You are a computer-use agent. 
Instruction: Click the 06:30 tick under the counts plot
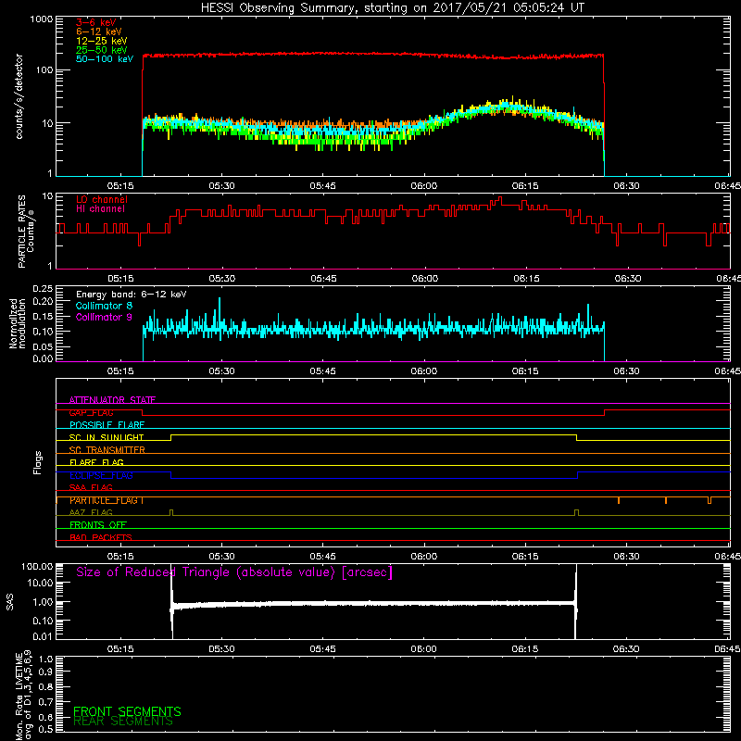point(627,186)
